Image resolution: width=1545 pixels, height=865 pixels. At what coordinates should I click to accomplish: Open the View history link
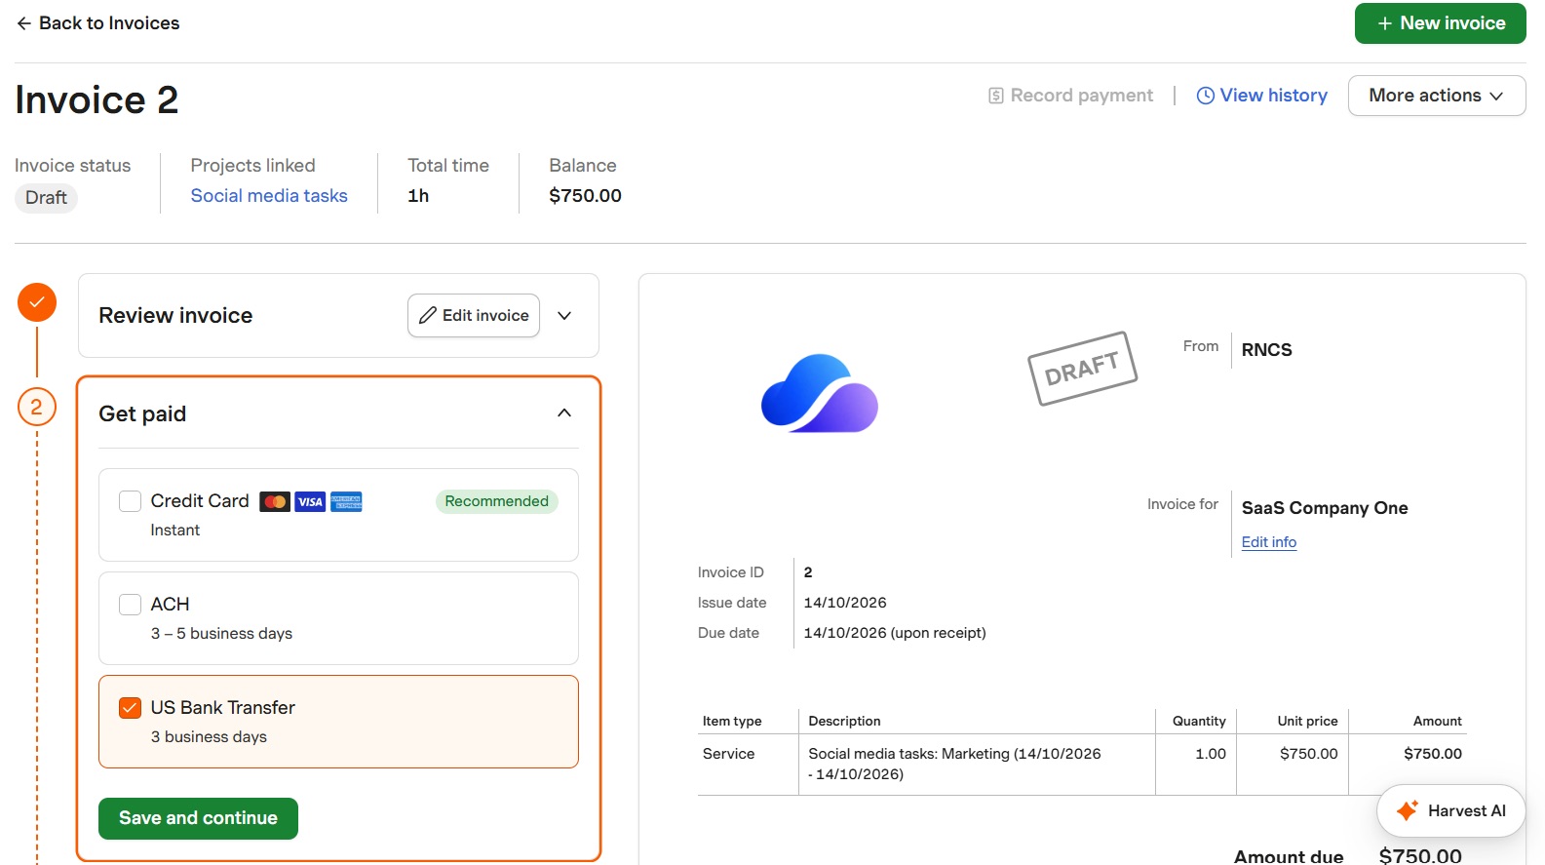1261,96
